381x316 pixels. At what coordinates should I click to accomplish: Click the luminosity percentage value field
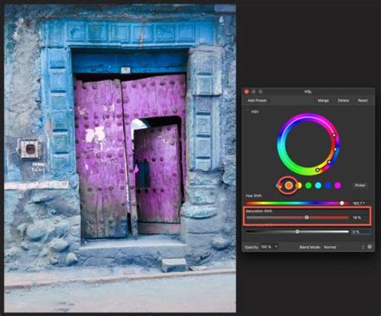[x=361, y=232]
